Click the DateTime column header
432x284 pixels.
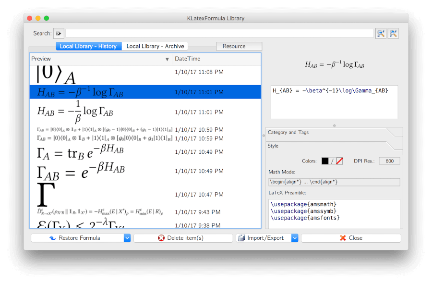click(216, 59)
